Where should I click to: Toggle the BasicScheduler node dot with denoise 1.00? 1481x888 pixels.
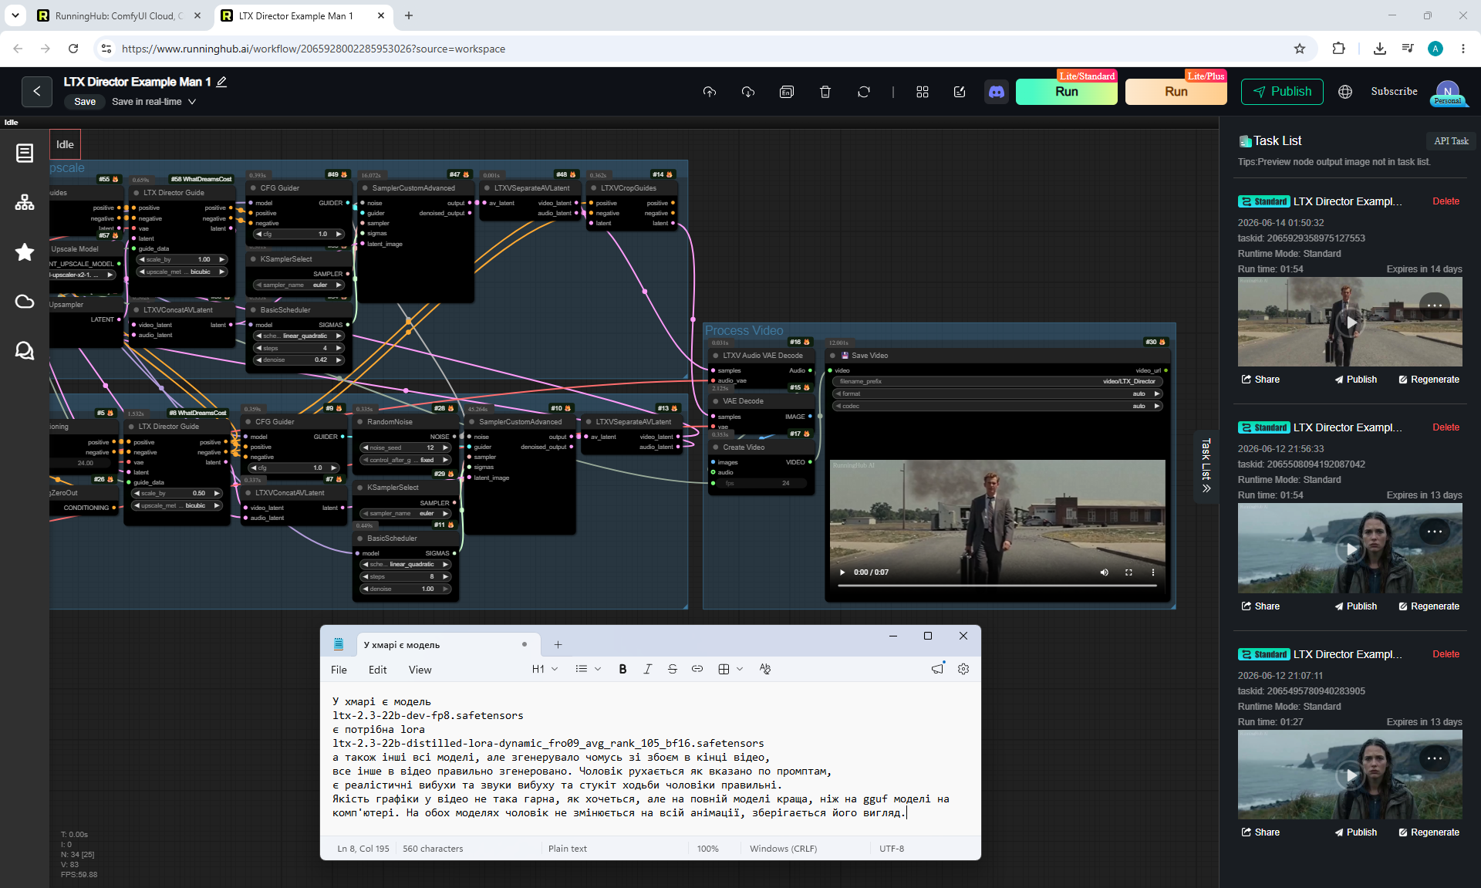click(x=359, y=539)
